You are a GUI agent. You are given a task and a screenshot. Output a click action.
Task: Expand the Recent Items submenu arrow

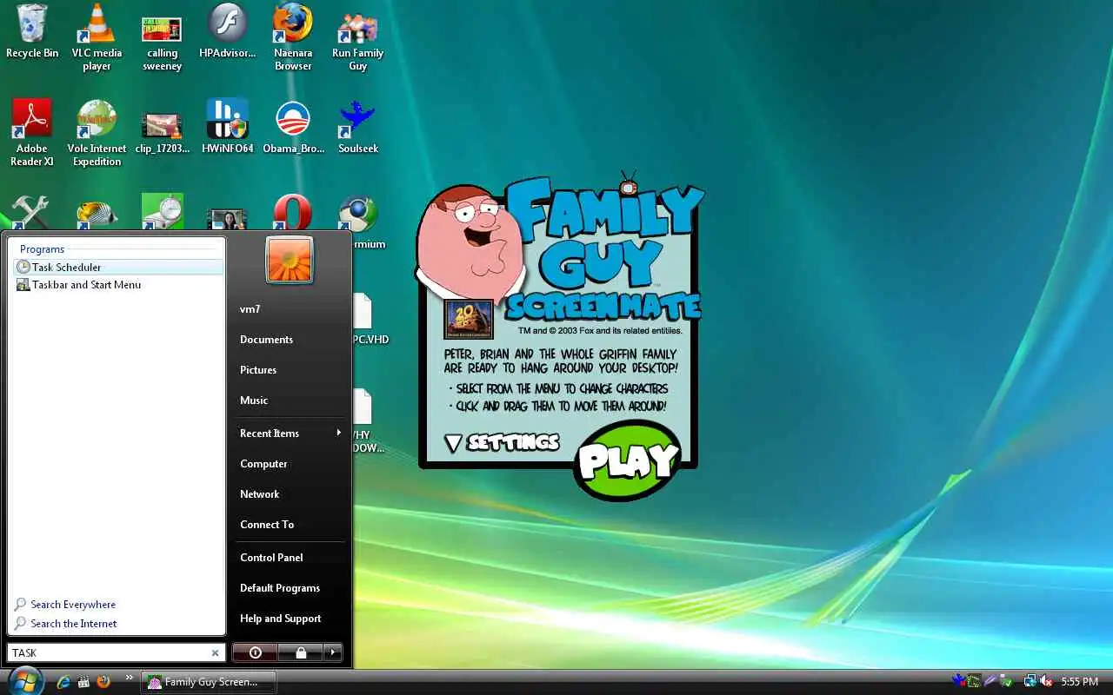(x=338, y=433)
